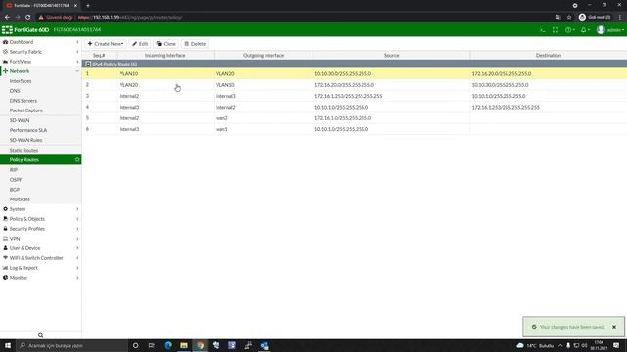This screenshot has width=627, height=352.
Task: Collapse the Network menu
Action: click(40, 71)
